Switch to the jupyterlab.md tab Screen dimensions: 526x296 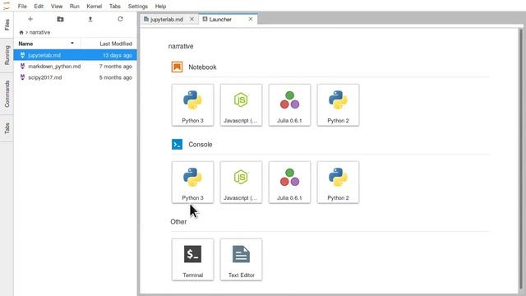(x=167, y=20)
